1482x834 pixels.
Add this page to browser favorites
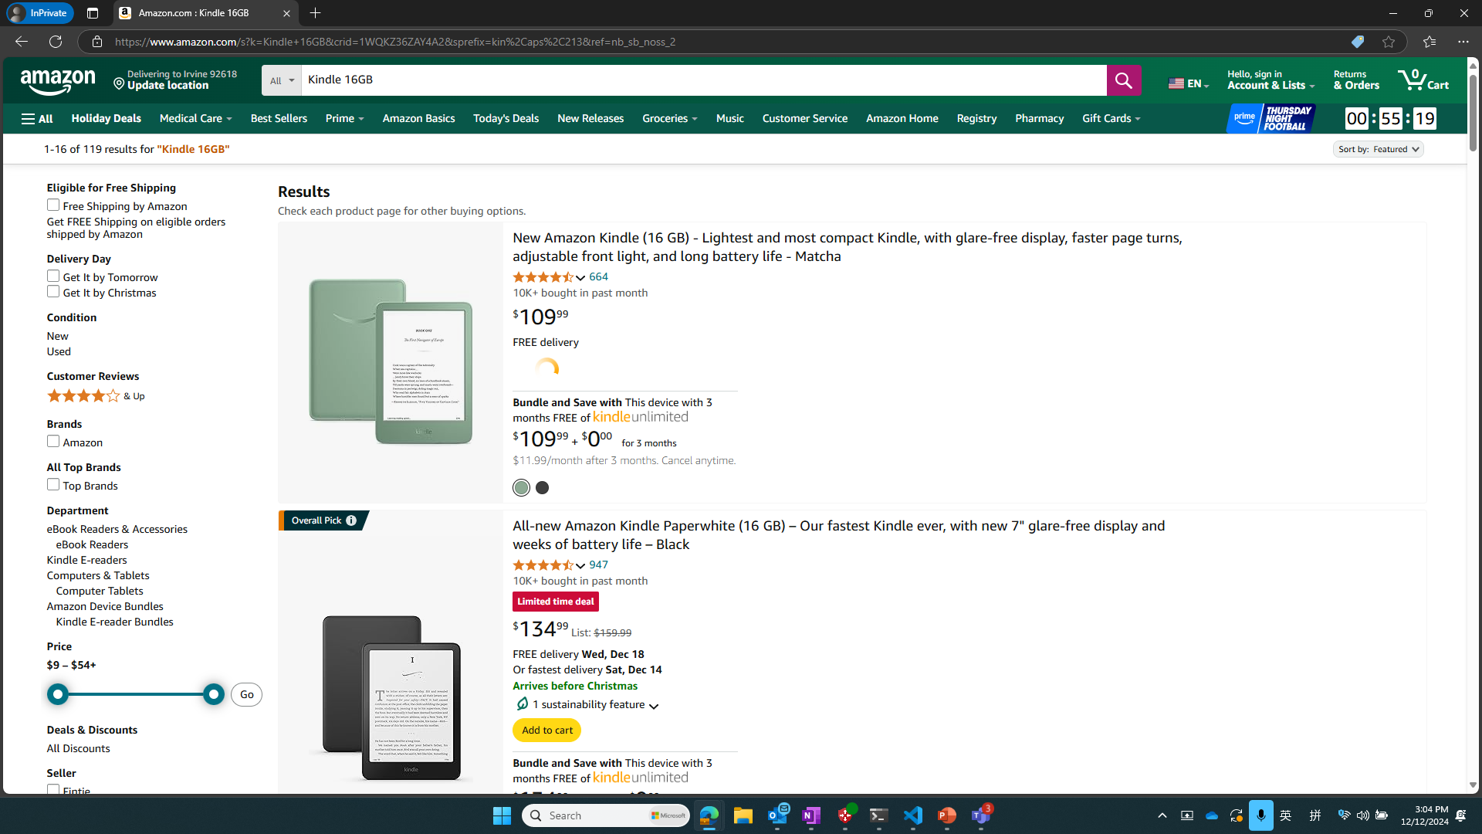pos(1389,42)
